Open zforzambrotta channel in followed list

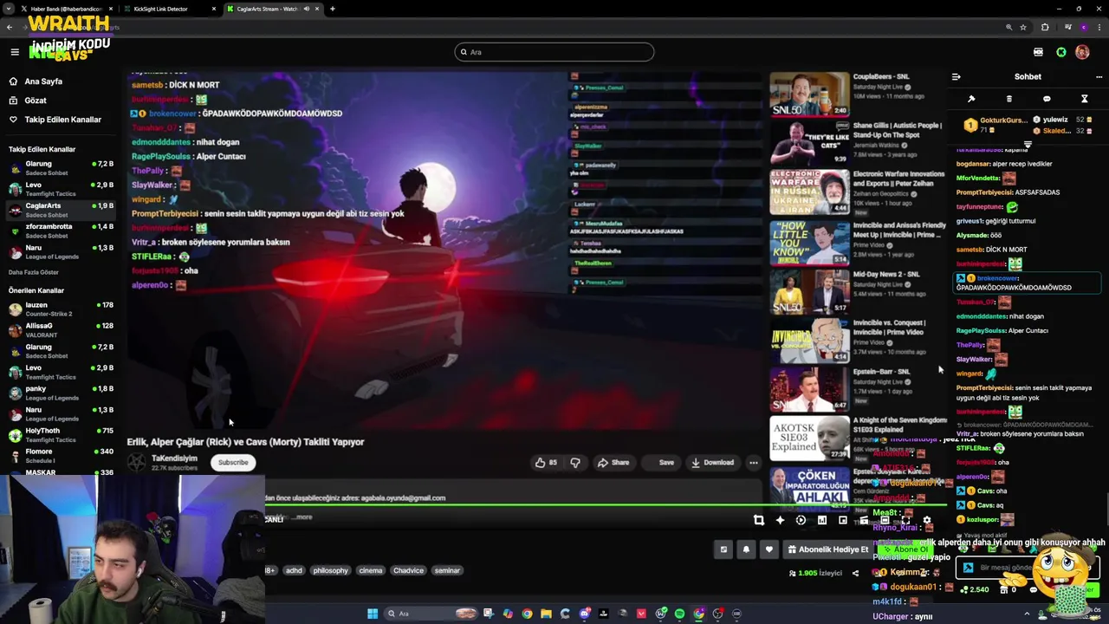coord(59,231)
